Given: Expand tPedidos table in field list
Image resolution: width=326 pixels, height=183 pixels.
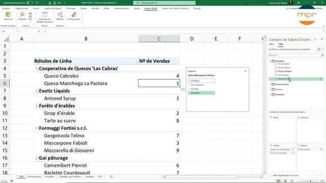Looking at the screenshot, I should [x=270, y=89].
